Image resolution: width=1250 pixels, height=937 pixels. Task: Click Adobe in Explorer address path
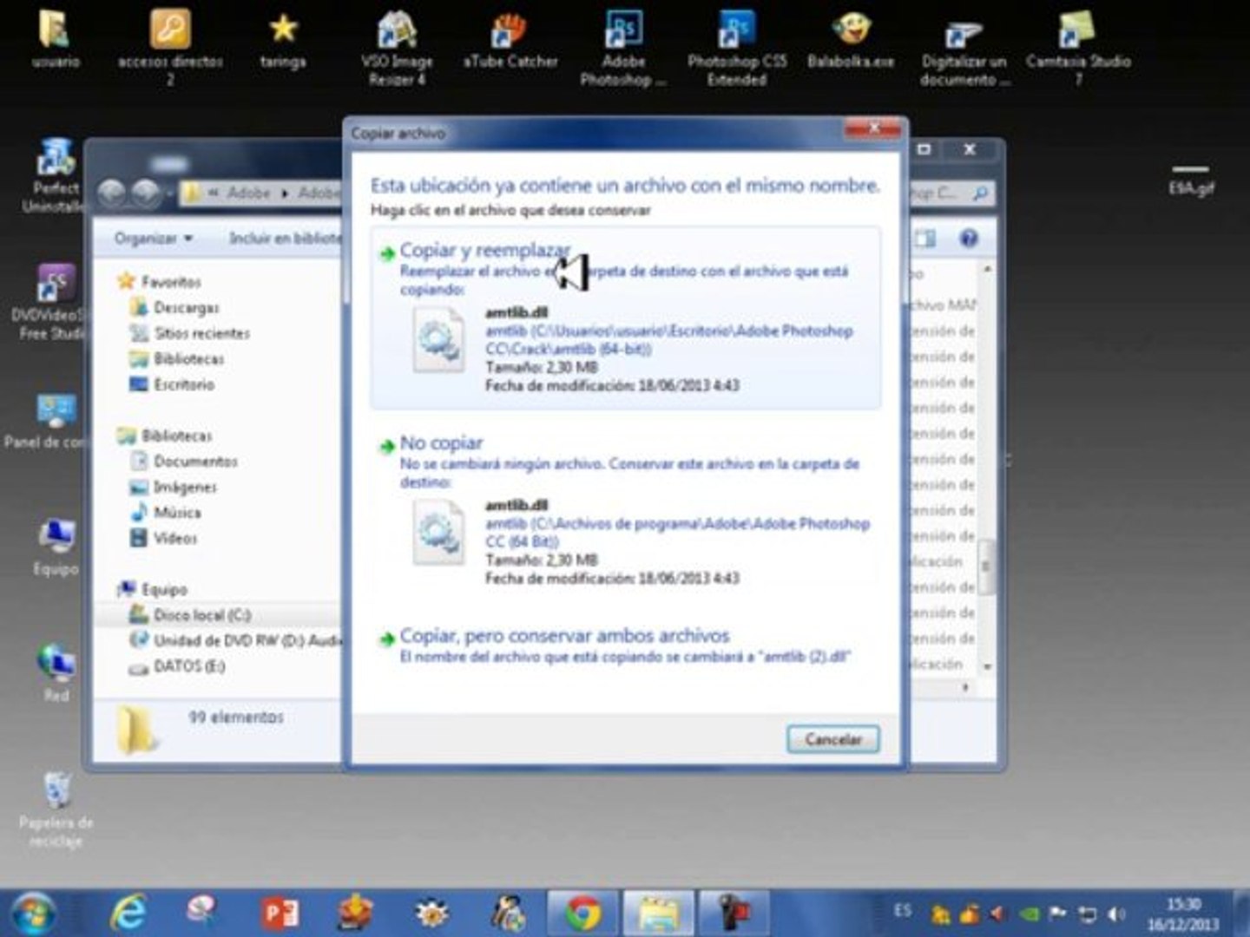[x=248, y=193]
